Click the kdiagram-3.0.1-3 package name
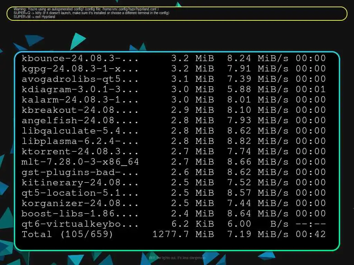354x265 pixels. [x=80, y=89]
